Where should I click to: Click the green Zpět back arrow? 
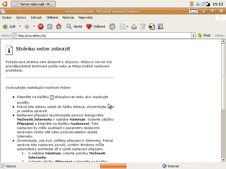[5, 26]
